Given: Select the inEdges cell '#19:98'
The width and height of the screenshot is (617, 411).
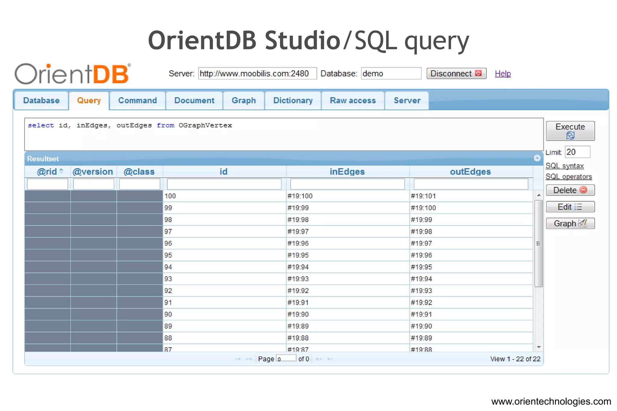Looking at the screenshot, I should pyautogui.click(x=348, y=220).
